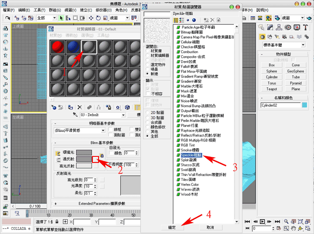314x234 pixels.
Task: Click the get material icon in material editor
Action: (x=54, y=107)
